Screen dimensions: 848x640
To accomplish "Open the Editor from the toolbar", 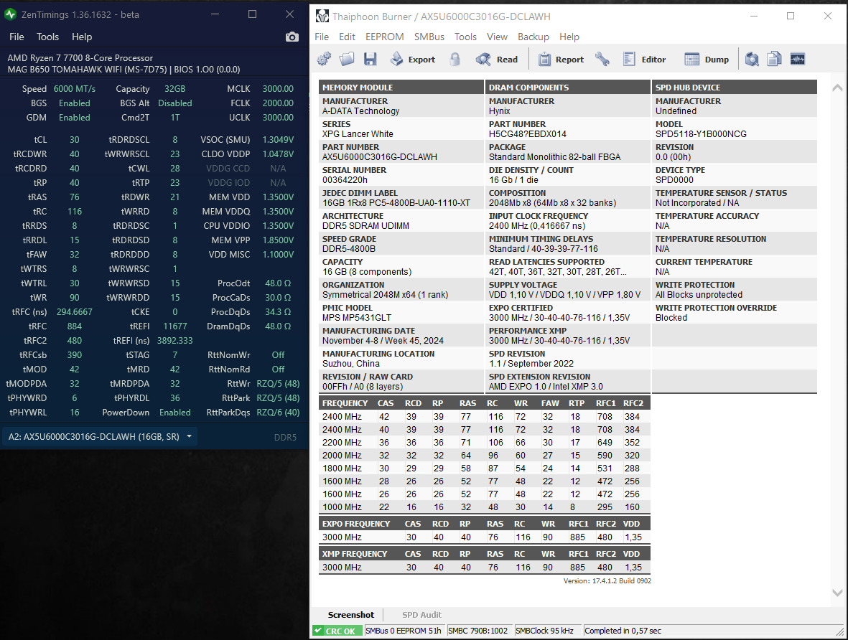I will point(644,59).
